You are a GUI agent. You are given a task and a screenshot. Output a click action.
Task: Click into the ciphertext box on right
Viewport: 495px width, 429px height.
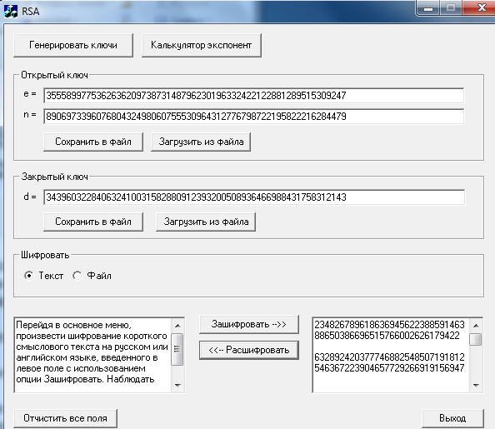(x=391, y=355)
